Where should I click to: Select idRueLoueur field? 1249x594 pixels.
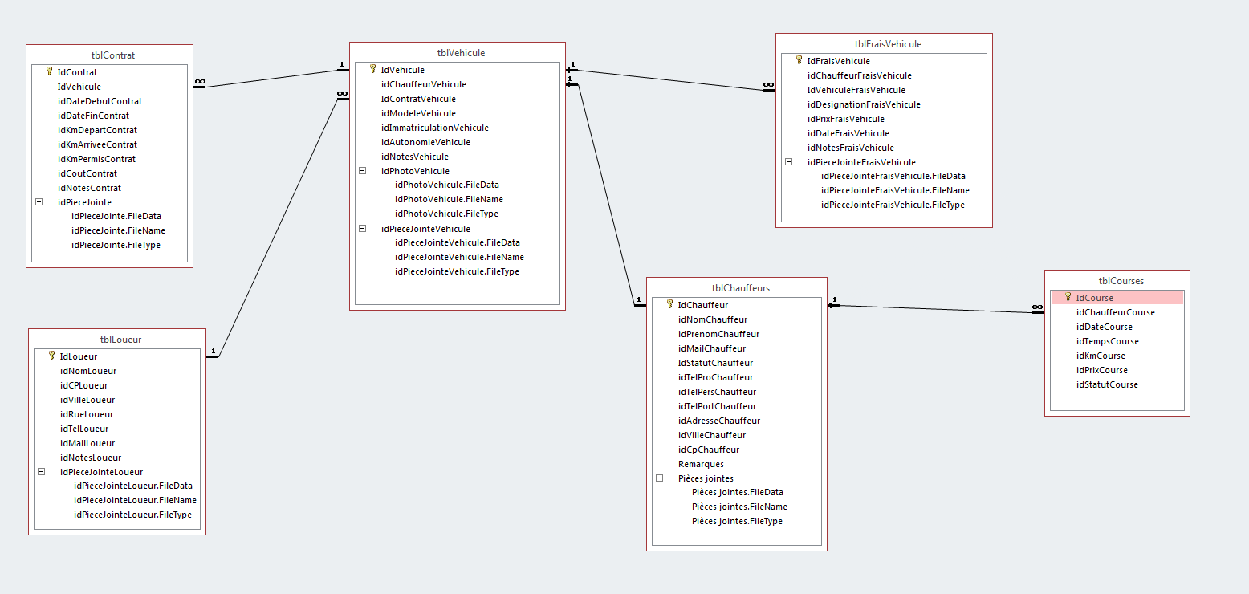(x=86, y=414)
